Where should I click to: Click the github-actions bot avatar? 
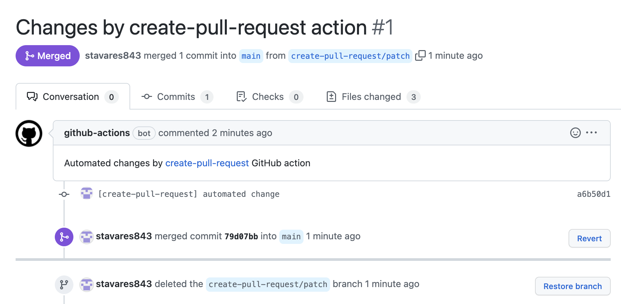coord(29,133)
